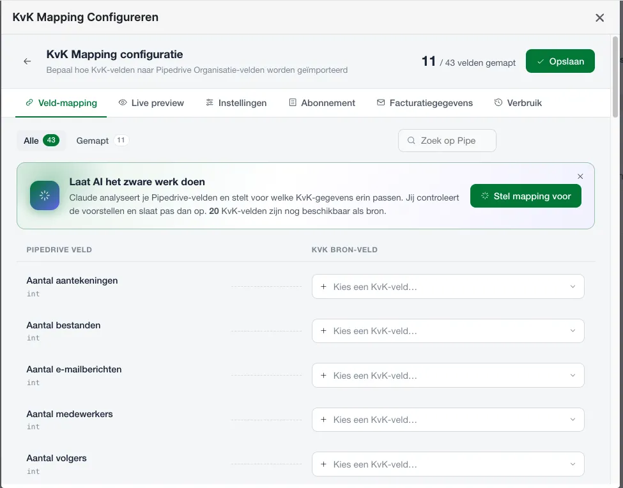Close the KvK Mapping Configureren dialog

599,18
